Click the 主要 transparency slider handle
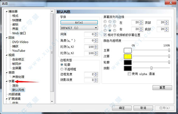 169,50
